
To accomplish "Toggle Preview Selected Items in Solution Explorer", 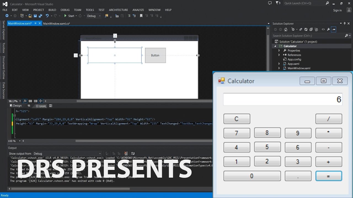I will (x=333, y=29).
